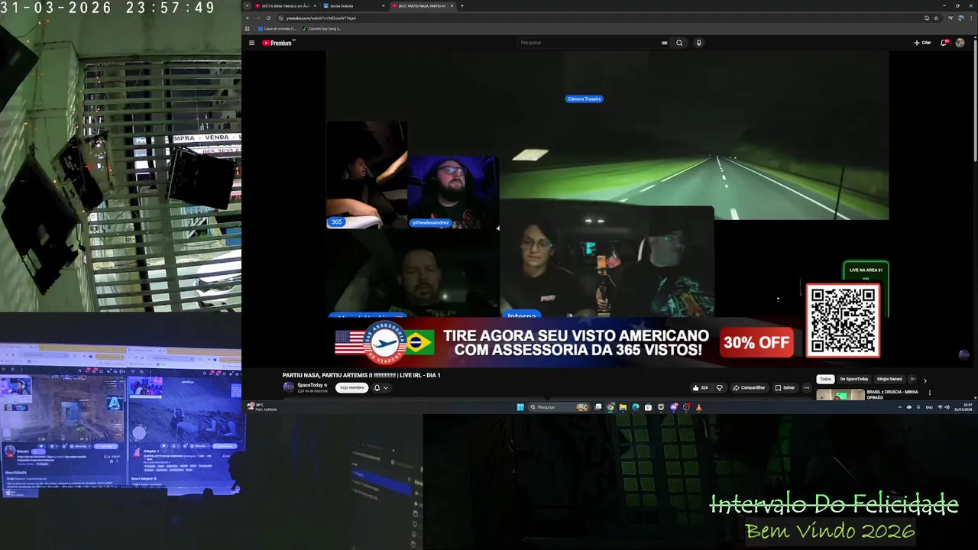Expand hidden system tray icons chevron
The height and width of the screenshot is (550, 978).
(899, 407)
